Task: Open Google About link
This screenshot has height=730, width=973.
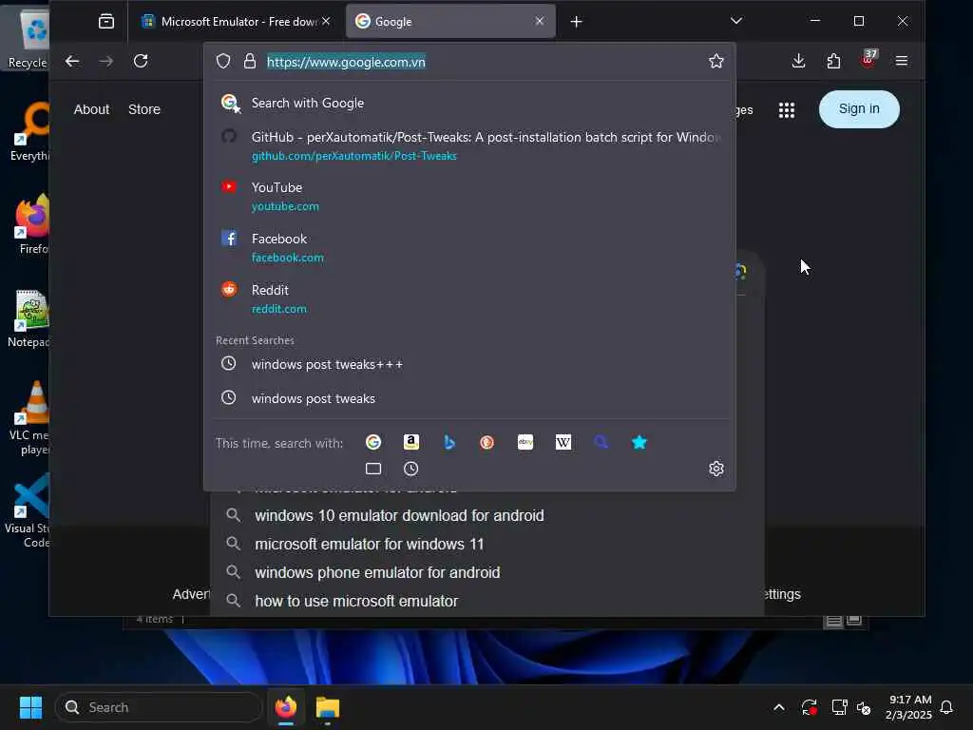Action: coord(91,109)
